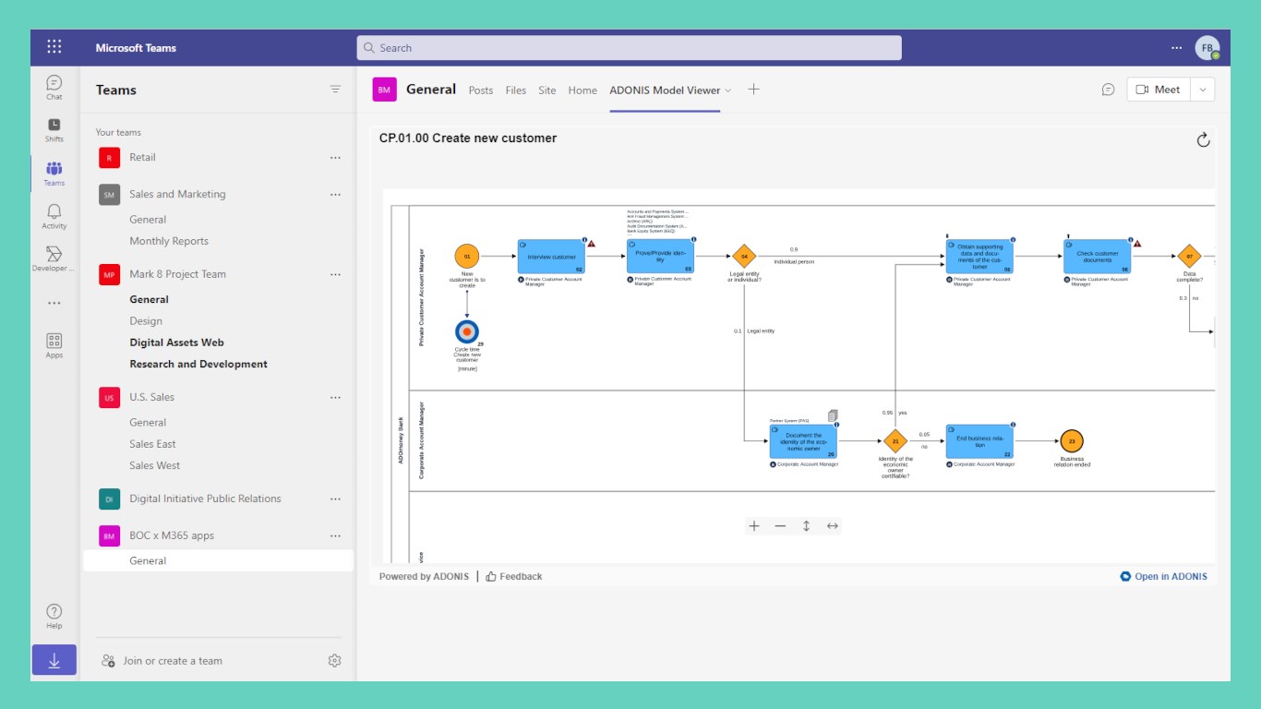Open more options for Mark 8 Project Team
The image size is (1261, 709).
click(x=335, y=274)
